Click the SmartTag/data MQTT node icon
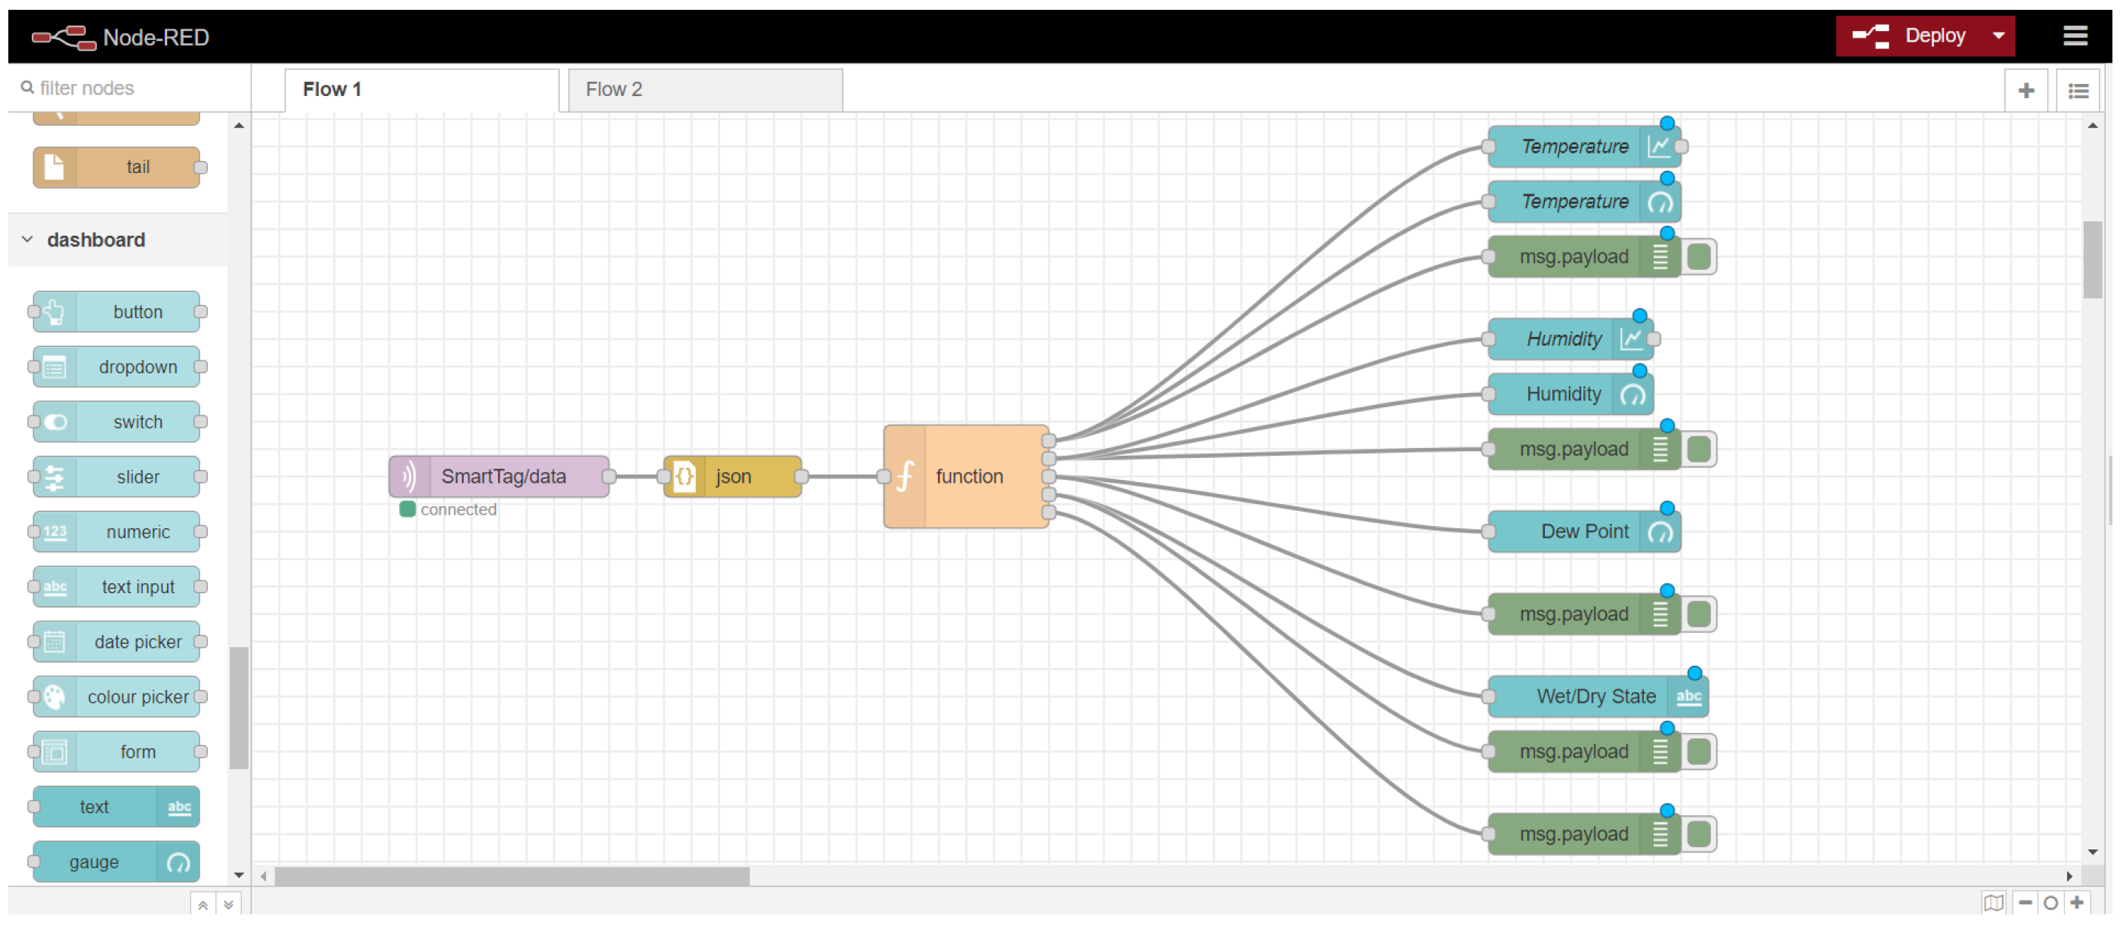 (410, 477)
